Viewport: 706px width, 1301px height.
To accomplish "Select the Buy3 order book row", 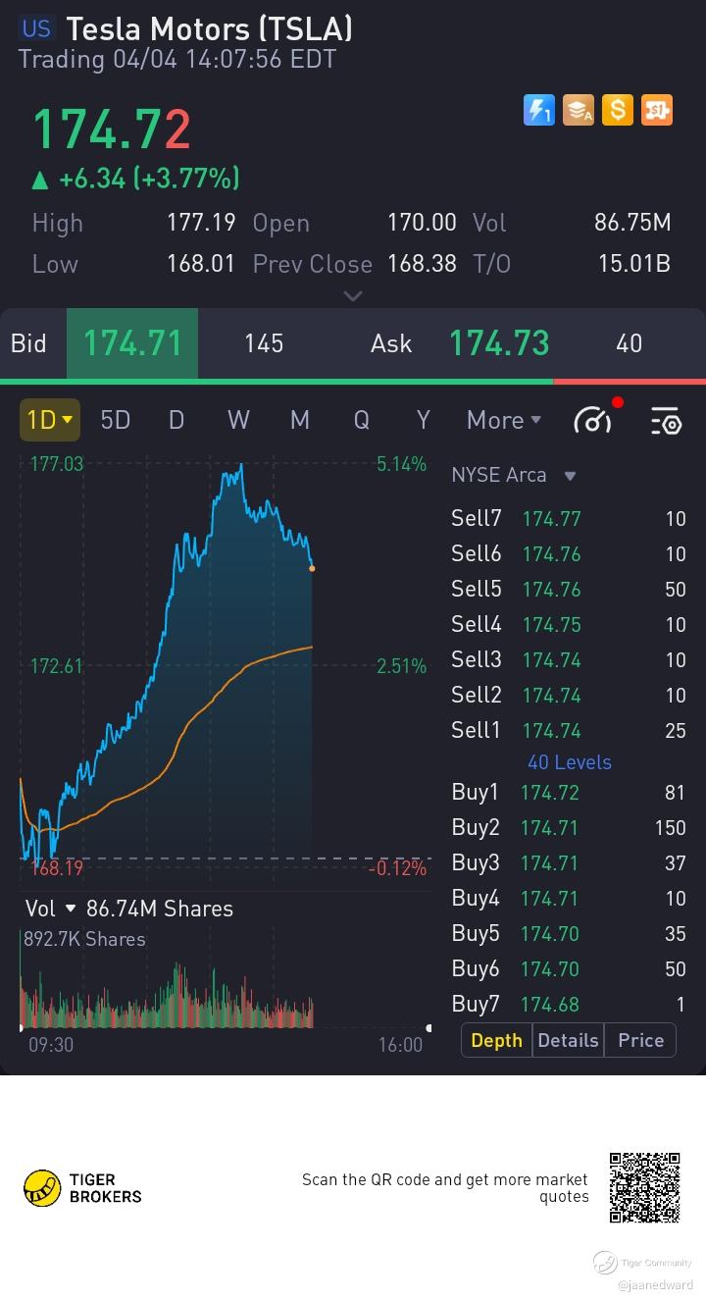I will pyautogui.click(x=569, y=862).
